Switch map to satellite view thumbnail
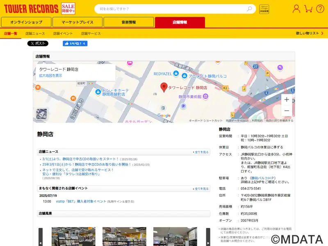 point(42,114)
